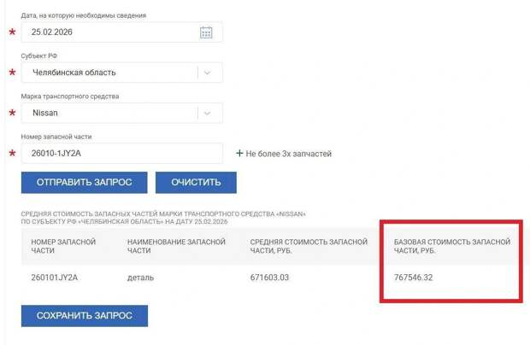Select the average cost value 671603.03

click(x=269, y=278)
